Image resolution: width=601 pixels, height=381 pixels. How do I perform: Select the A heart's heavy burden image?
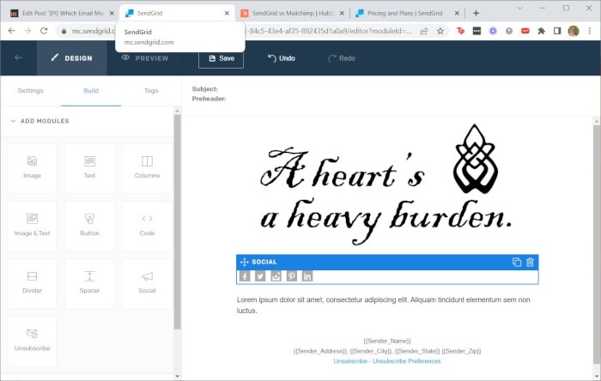click(387, 184)
